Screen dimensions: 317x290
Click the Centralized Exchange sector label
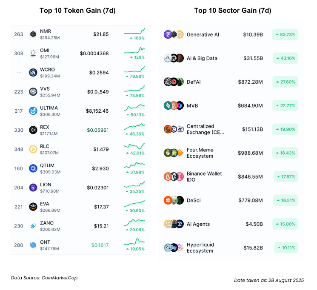click(206, 129)
